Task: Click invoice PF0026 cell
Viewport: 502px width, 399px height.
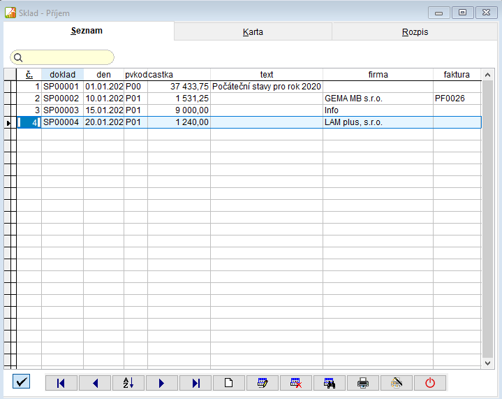Action: 457,99
